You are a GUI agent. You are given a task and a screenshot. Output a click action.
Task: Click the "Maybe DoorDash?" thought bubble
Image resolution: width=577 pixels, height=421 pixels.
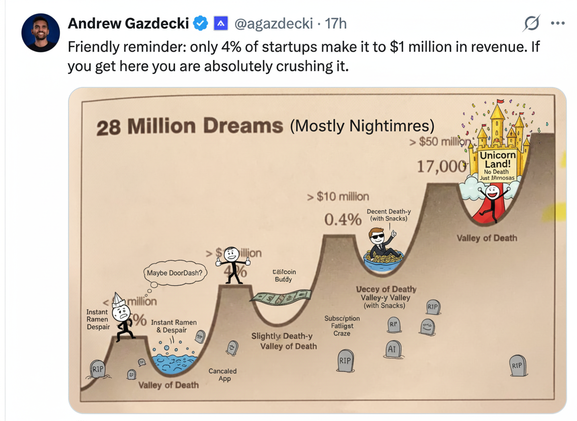point(174,273)
